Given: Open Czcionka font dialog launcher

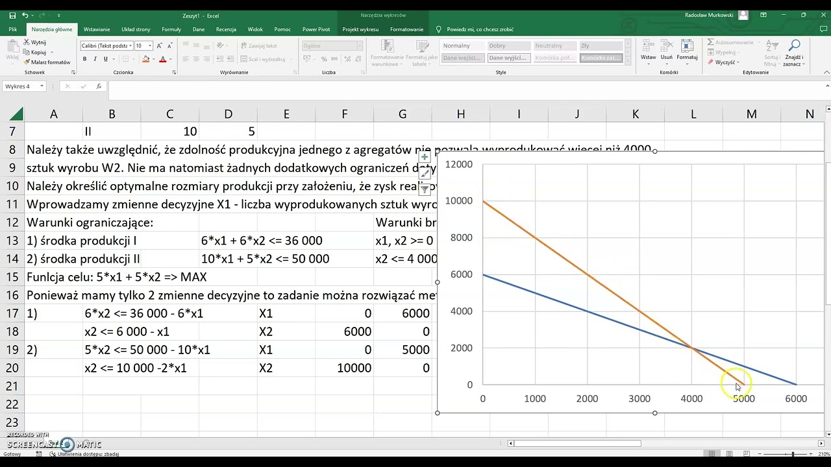Looking at the screenshot, I should coord(175,73).
